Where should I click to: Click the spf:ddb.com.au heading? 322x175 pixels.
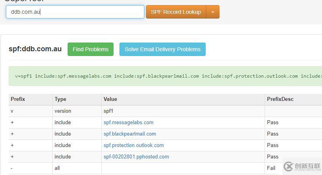coord(35,49)
